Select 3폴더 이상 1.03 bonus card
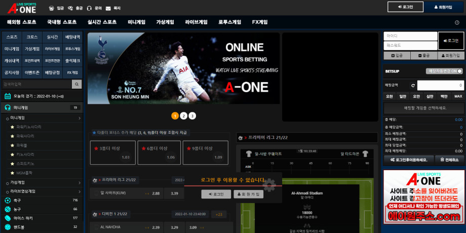Image resolution: width=466 pixels, height=233 pixels. 113,153
